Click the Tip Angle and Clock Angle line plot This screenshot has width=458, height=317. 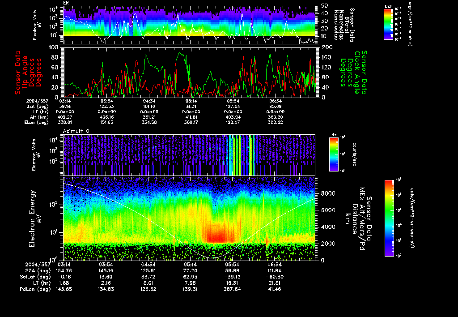coord(189,72)
